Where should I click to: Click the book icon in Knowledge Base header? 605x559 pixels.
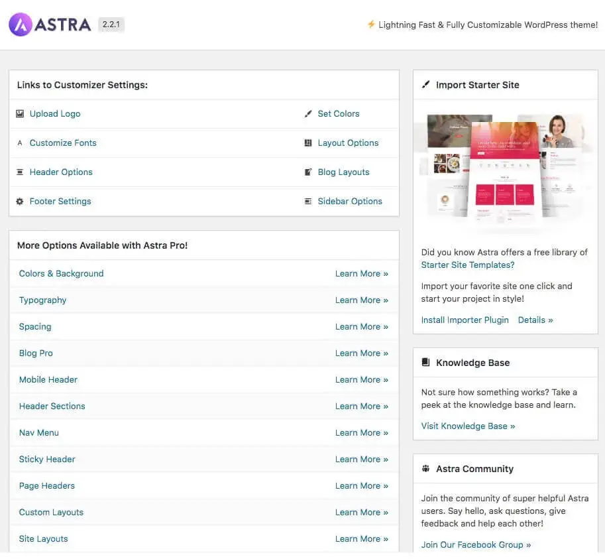(425, 362)
